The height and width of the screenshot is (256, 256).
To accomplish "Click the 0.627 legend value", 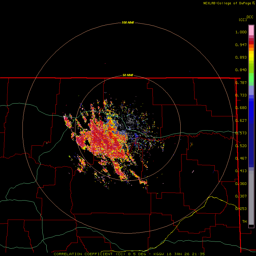I will (241, 121).
